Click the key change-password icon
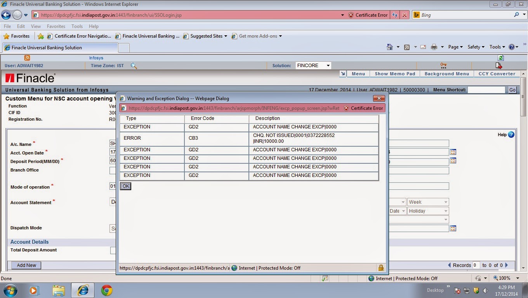Image resolution: width=528 pixels, height=298 pixels. [x=443, y=66]
